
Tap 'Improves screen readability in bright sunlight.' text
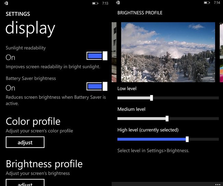tap(53, 67)
